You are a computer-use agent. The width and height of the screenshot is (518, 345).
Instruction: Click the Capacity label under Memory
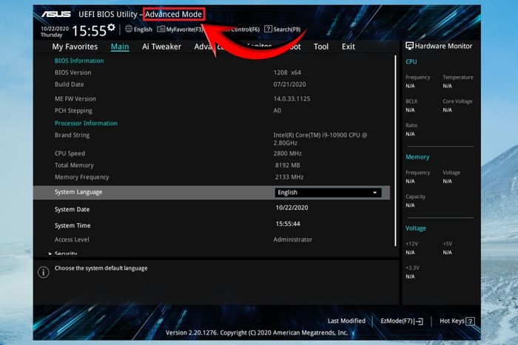(415, 197)
